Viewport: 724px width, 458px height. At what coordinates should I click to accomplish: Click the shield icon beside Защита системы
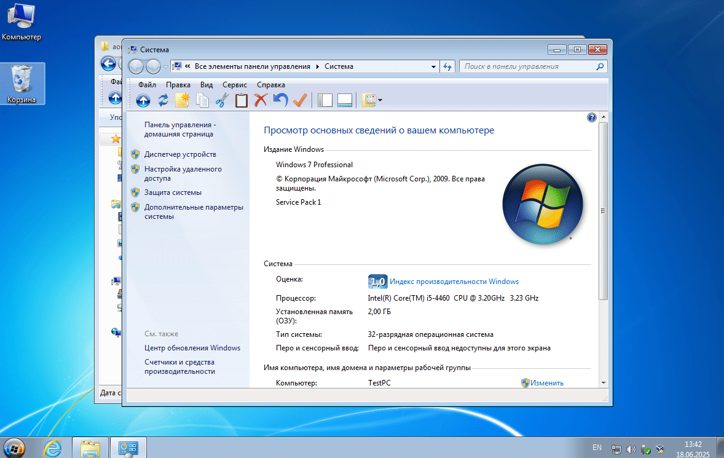point(135,192)
